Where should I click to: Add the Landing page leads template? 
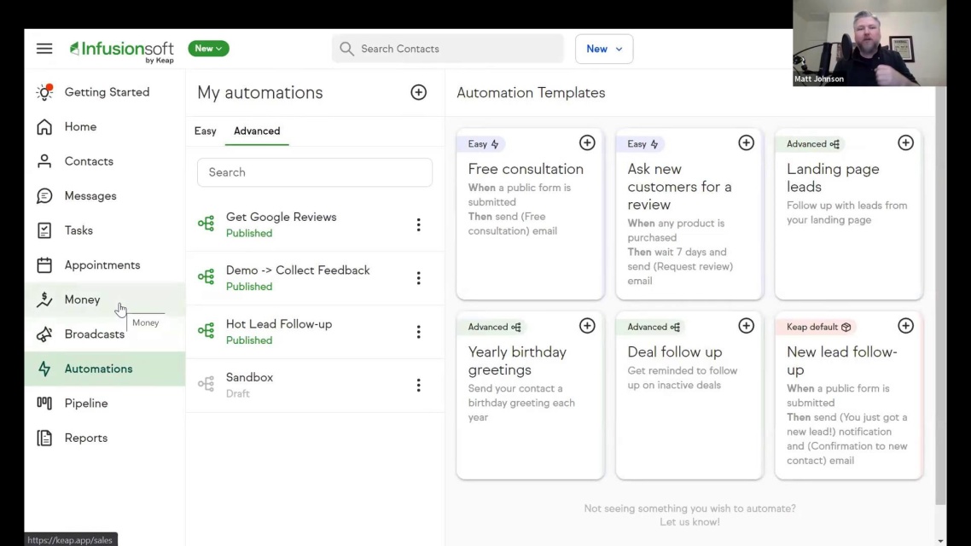(905, 143)
